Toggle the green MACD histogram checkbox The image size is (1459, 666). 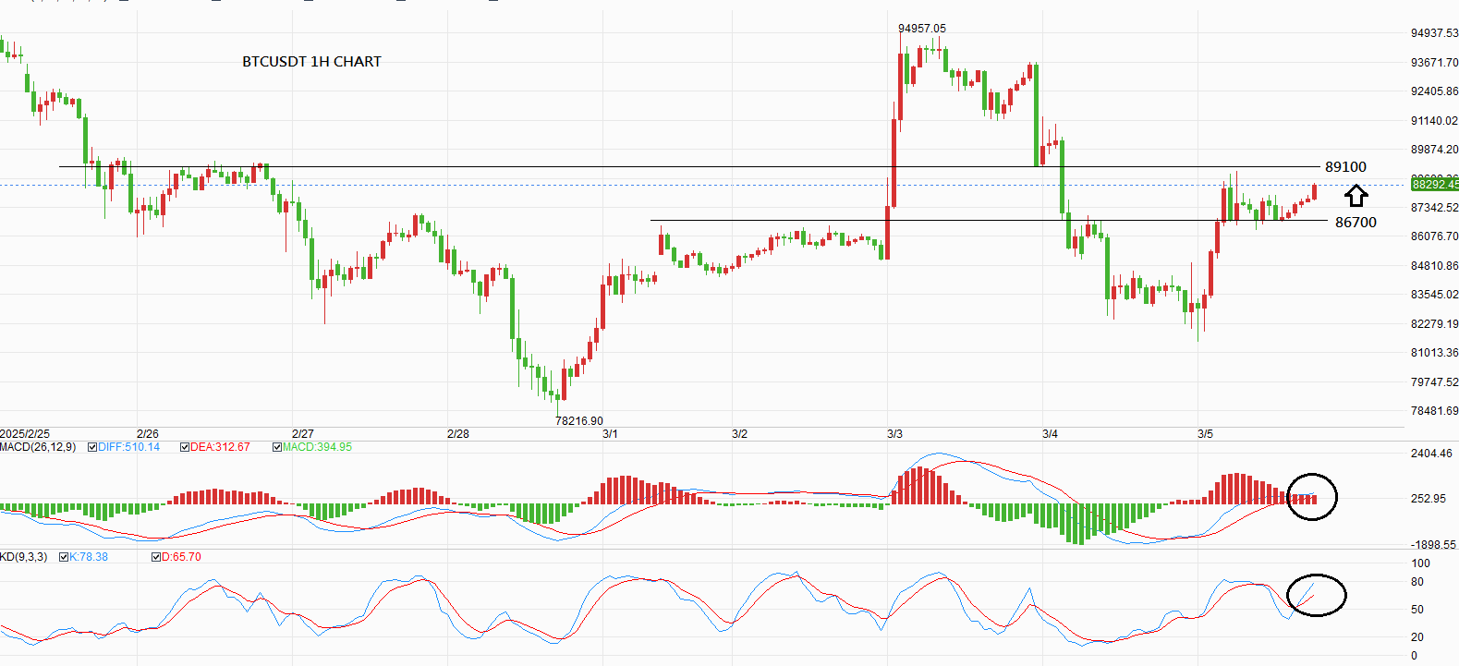click(x=277, y=447)
